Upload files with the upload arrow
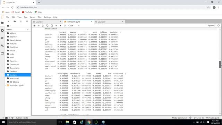Screen dimensions: 222x125 point(21,22)
